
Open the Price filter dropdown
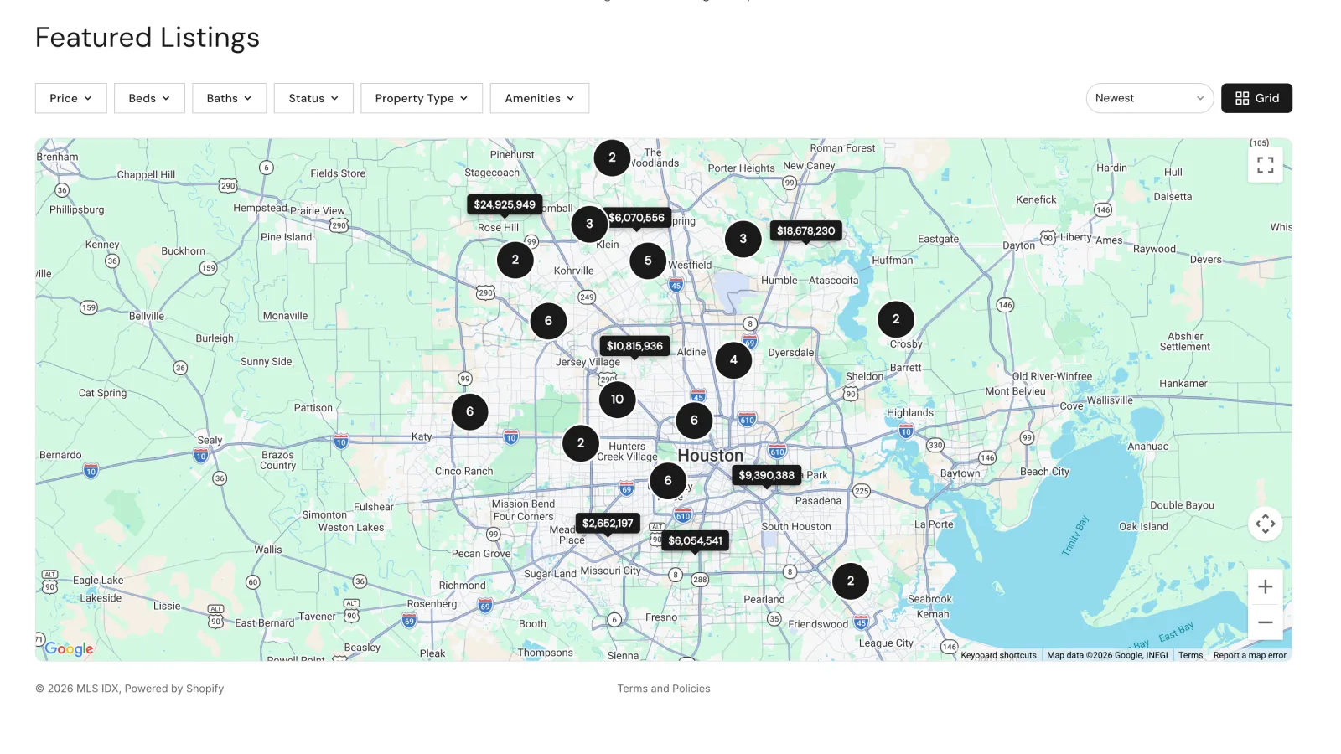70,98
